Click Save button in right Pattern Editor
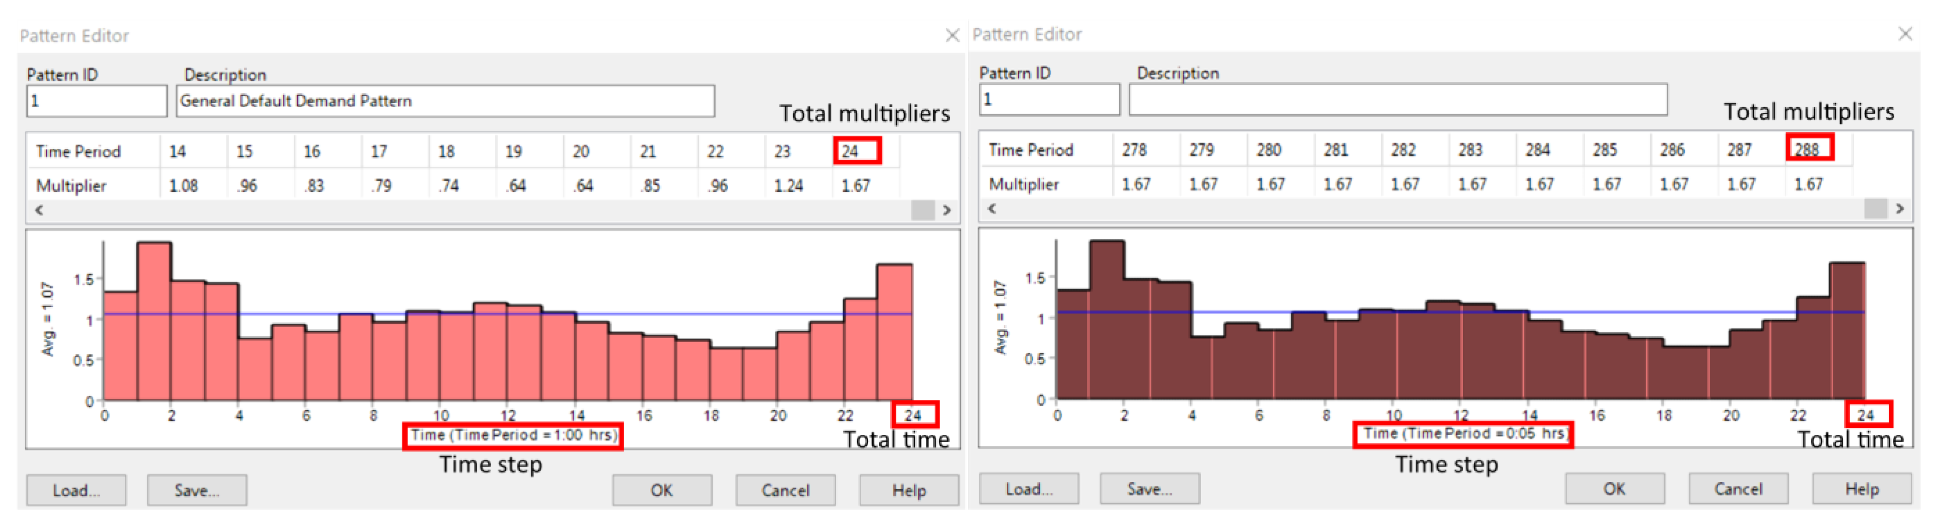 click(x=1149, y=488)
